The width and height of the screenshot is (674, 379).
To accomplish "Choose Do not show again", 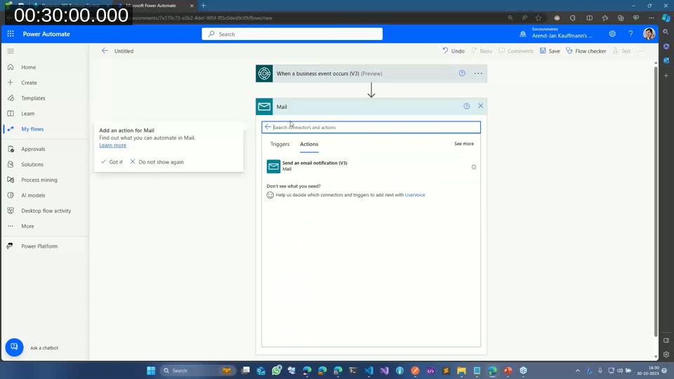I will [x=157, y=162].
